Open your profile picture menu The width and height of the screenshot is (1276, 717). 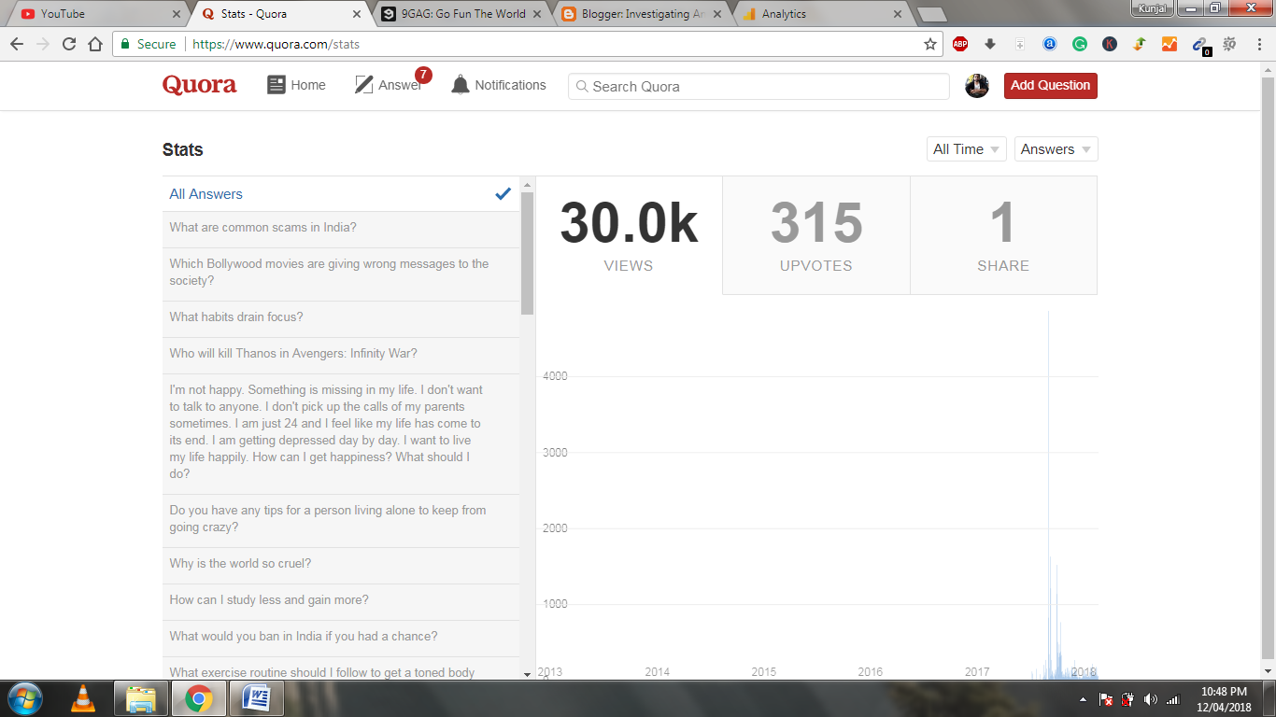click(x=976, y=85)
